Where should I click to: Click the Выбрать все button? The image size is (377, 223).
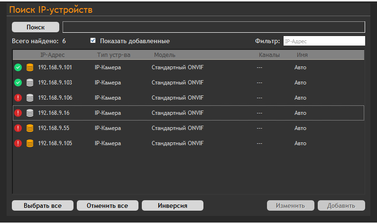43,205
